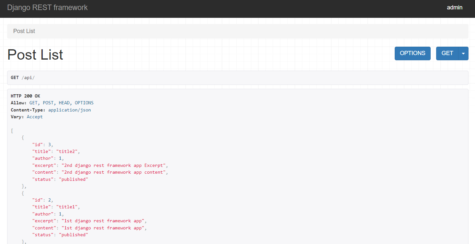Select the content line "1st django rest framework app"
Image resolution: width=475 pixels, height=244 pixels.
pyautogui.click(x=89, y=228)
